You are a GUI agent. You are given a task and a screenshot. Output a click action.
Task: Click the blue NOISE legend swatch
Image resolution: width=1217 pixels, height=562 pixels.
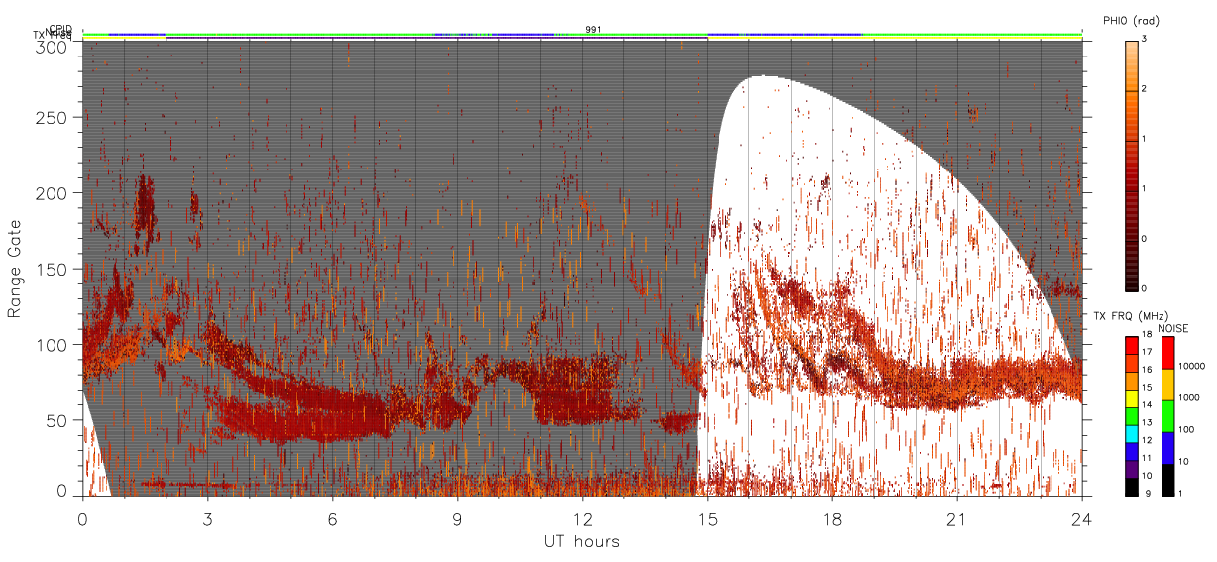point(1167,448)
